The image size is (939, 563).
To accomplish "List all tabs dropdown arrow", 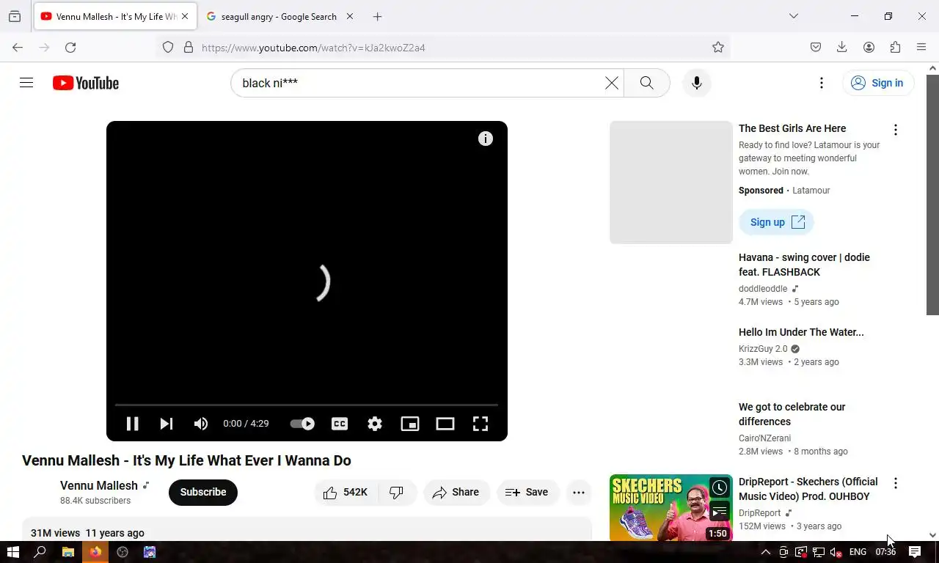I will point(793,16).
